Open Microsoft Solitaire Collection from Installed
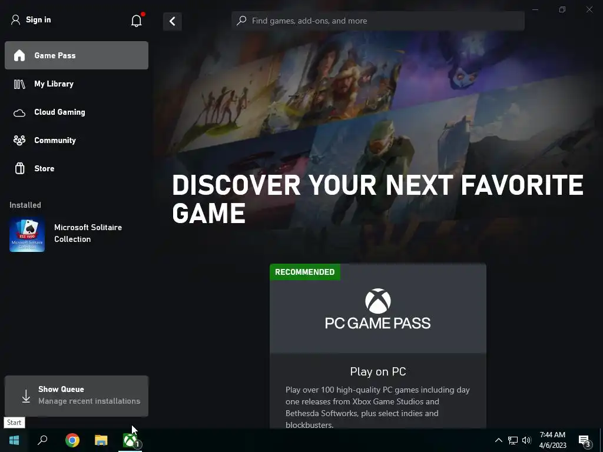The height and width of the screenshot is (452, 603). click(77, 234)
